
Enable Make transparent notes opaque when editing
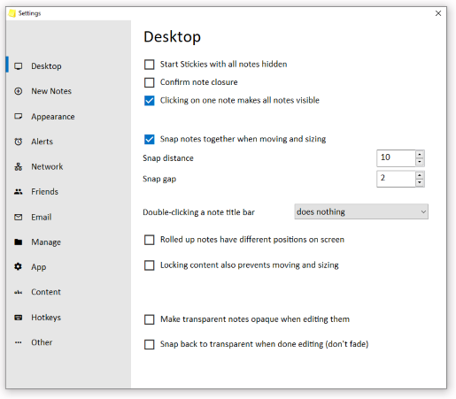coord(150,319)
